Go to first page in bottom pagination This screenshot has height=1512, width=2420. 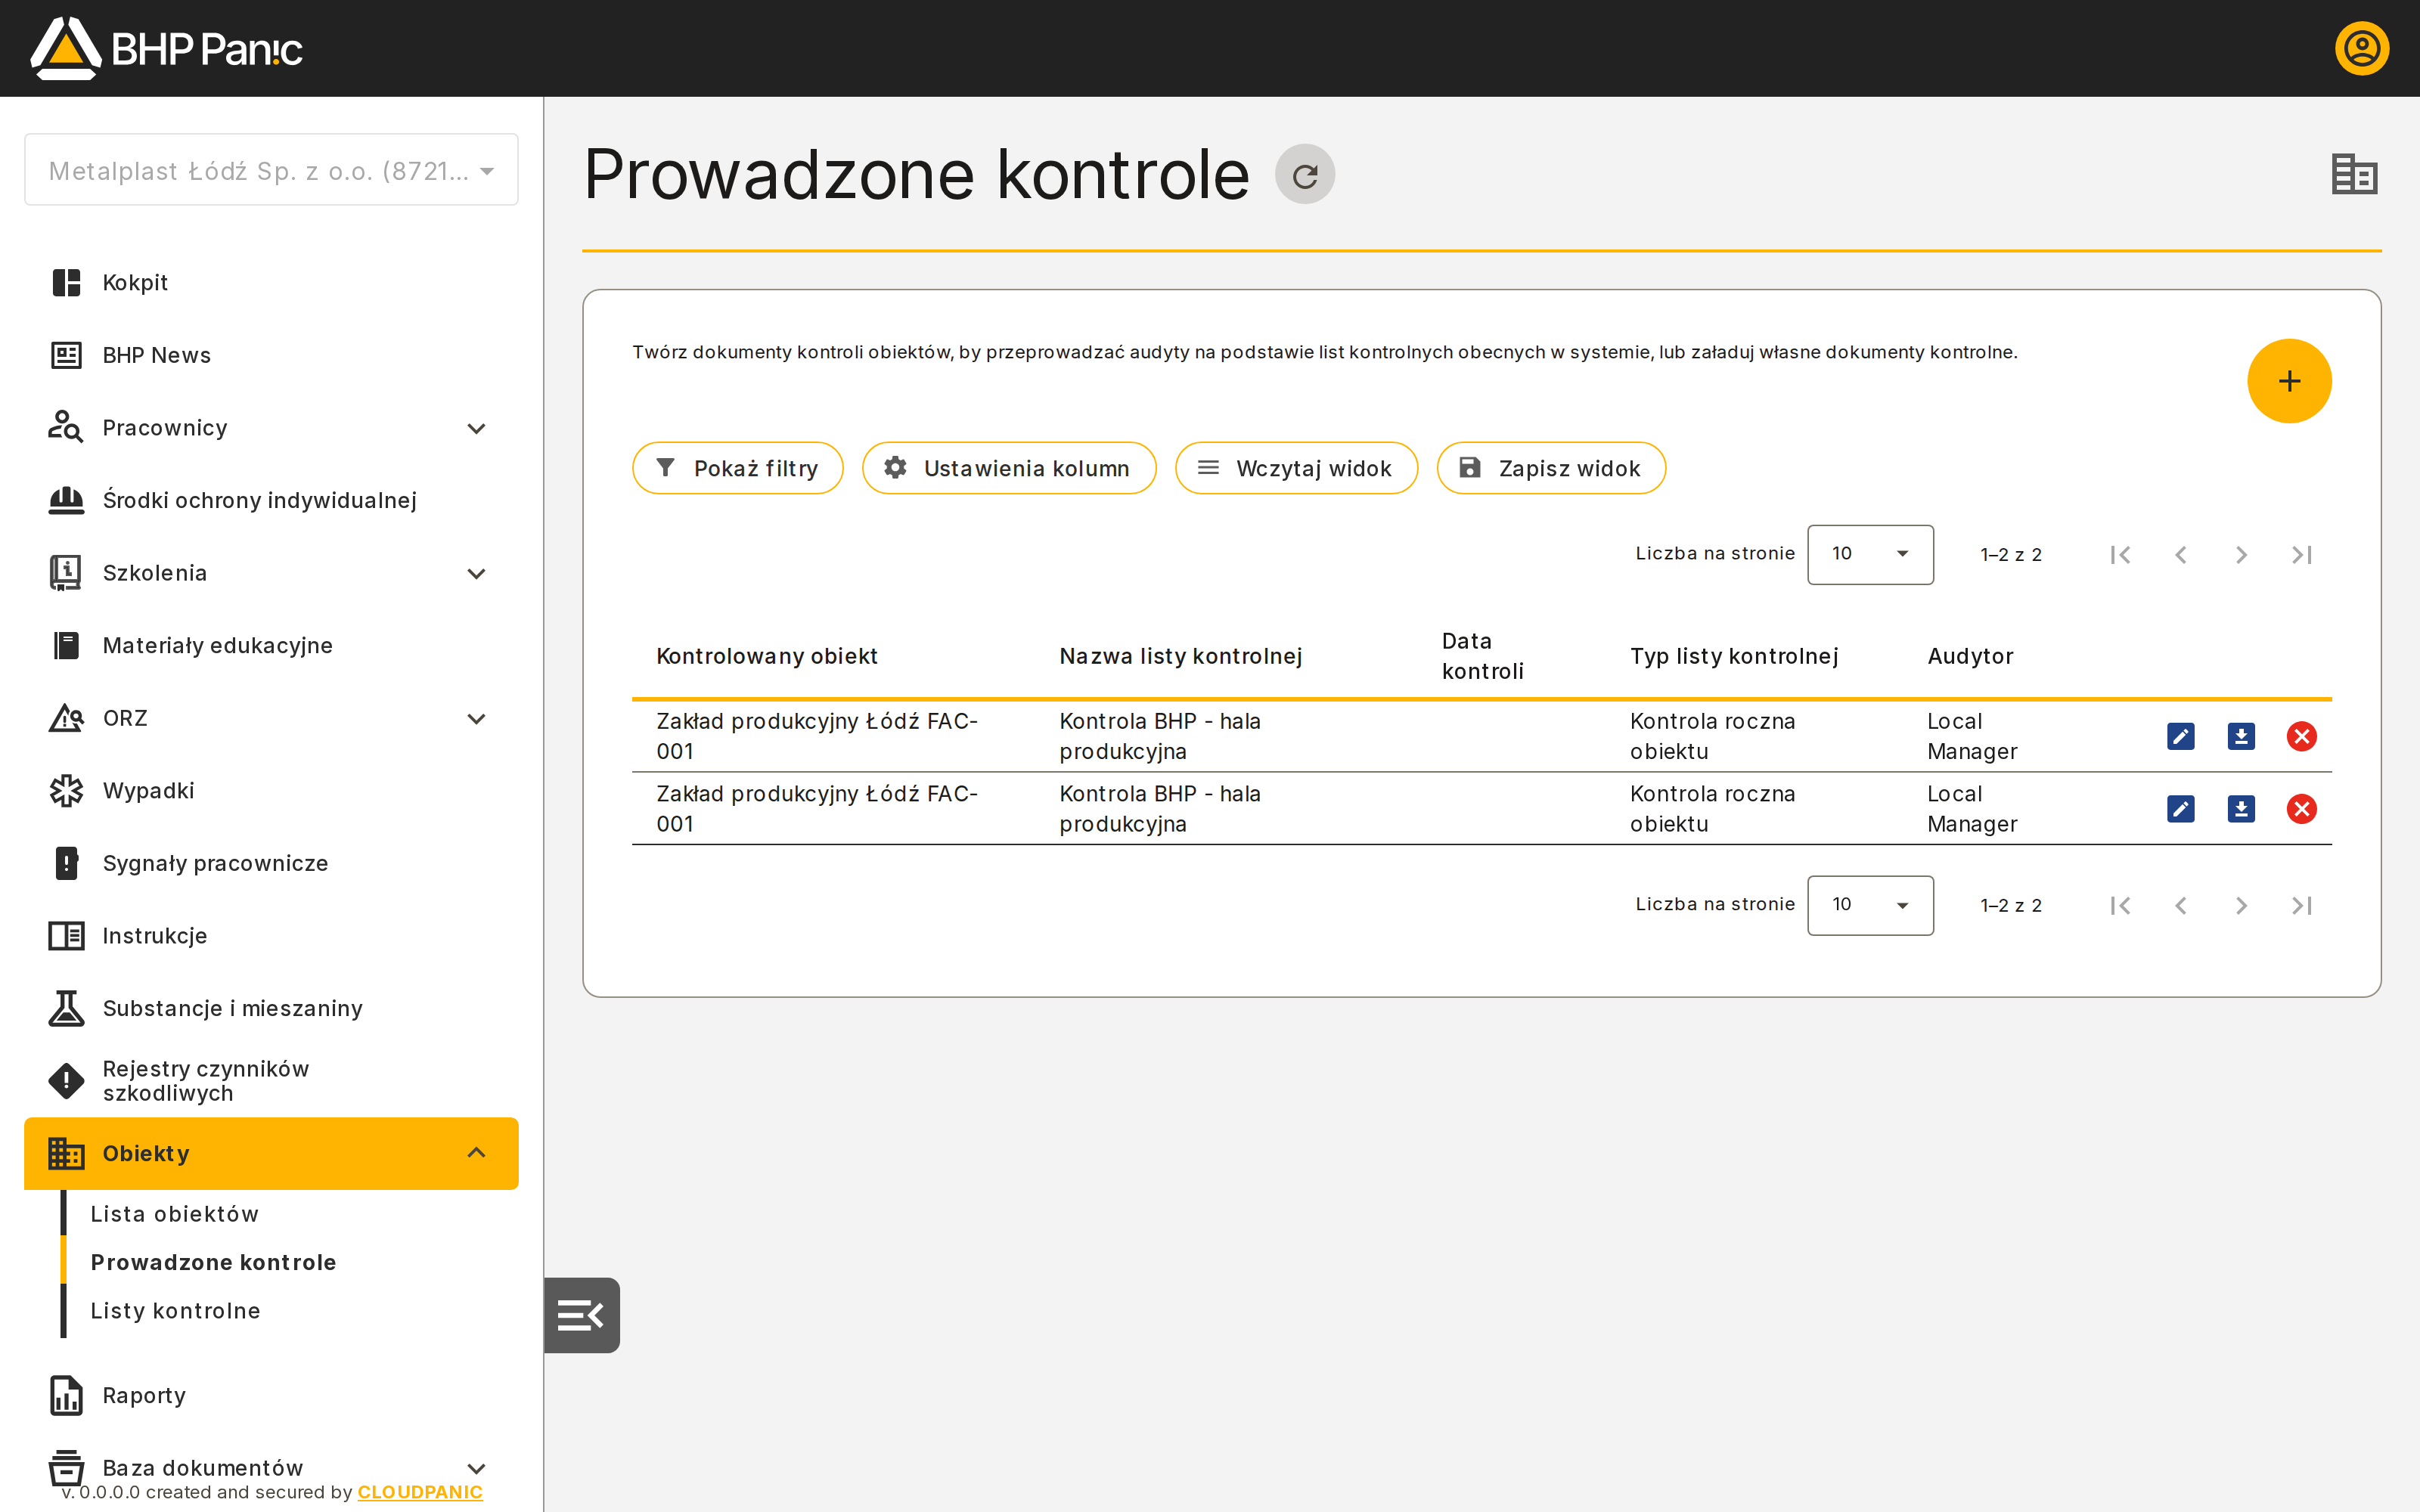tap(2120, 905)
